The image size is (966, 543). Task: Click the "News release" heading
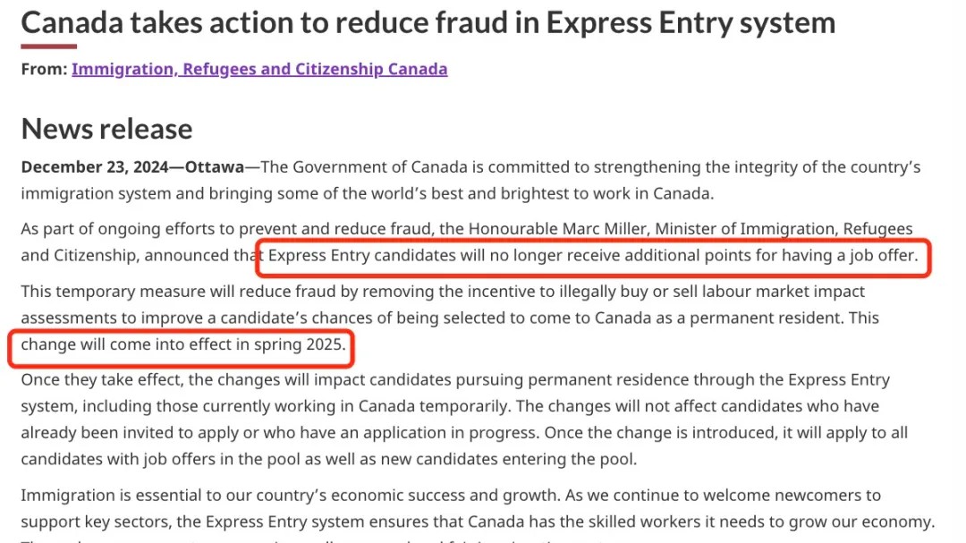pos(106,129)
